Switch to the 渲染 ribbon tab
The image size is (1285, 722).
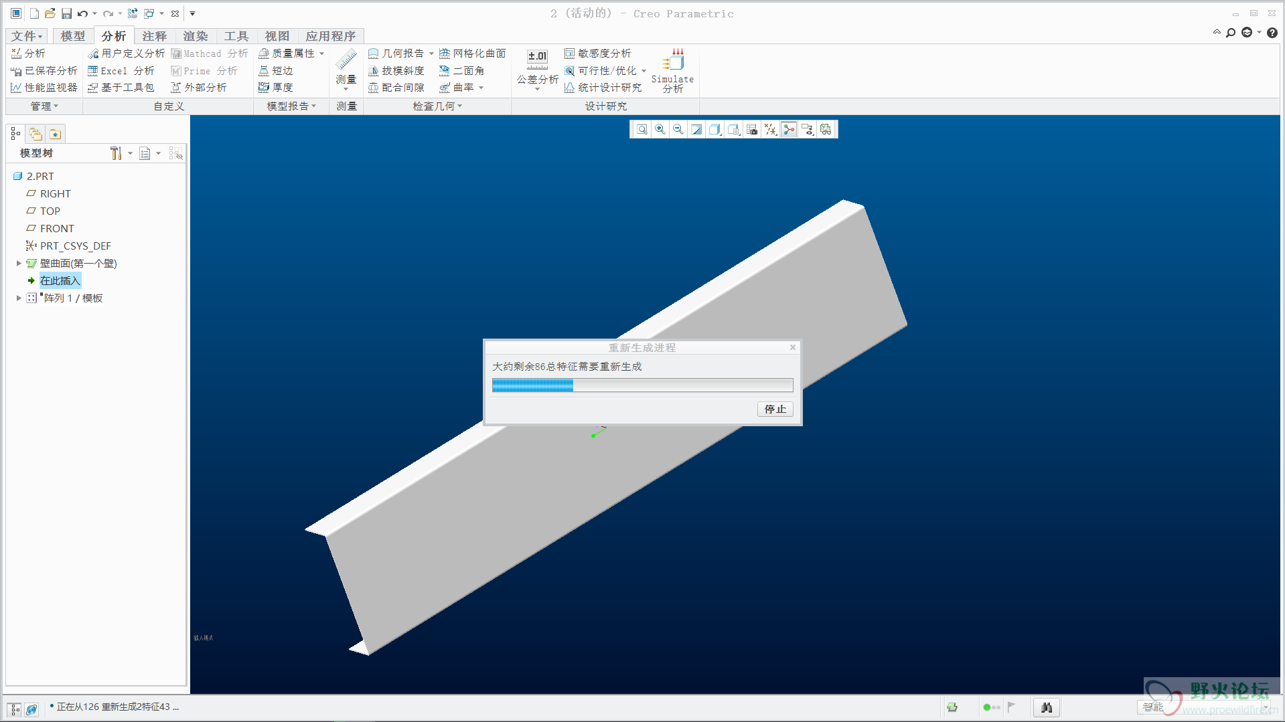coord(196,36)
